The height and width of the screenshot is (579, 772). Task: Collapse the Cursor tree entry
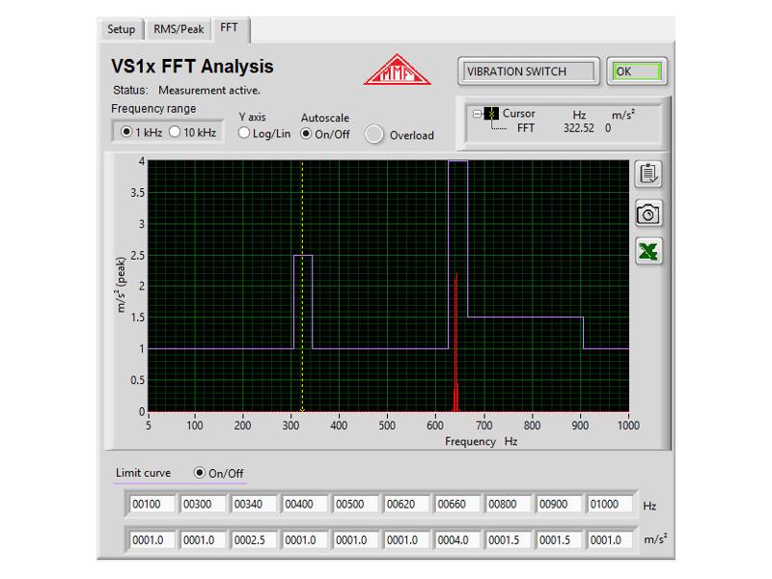pos(477,114)
